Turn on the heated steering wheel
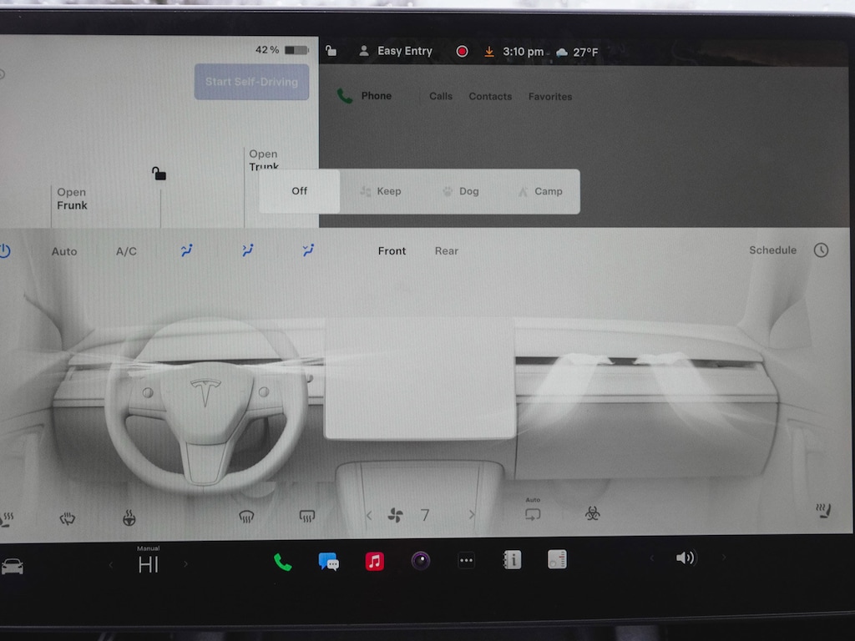This screenshot has height=641, width=855. point(129,518)
